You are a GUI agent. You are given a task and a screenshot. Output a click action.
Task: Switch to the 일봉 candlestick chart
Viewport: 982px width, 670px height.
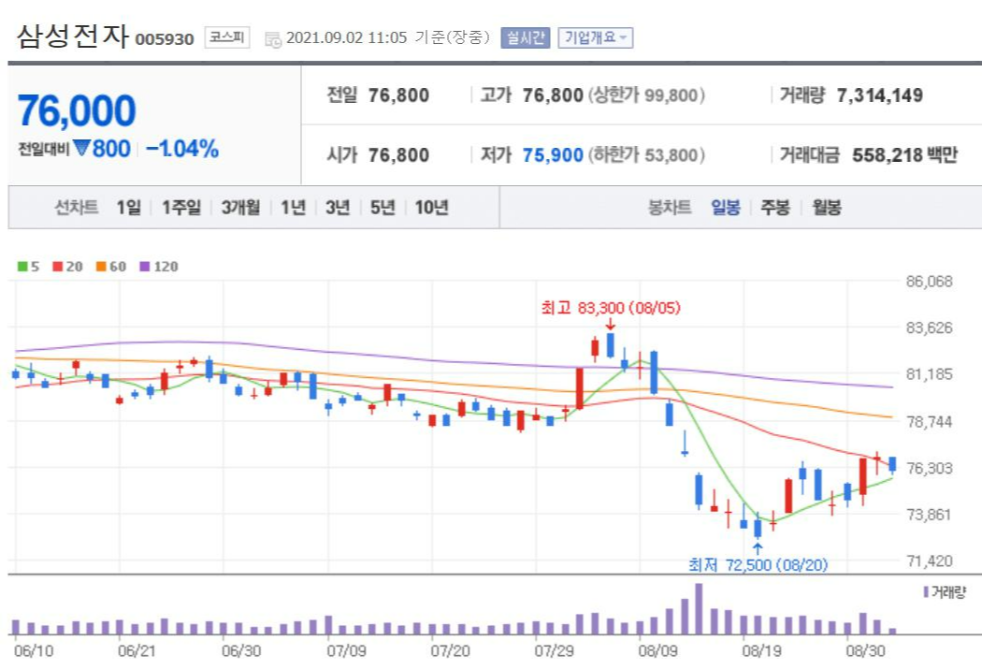pos(725,207)
